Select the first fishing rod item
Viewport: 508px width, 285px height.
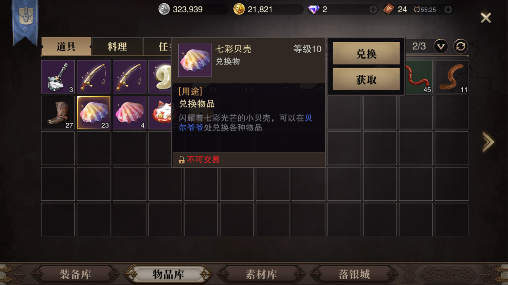(94, 77)
